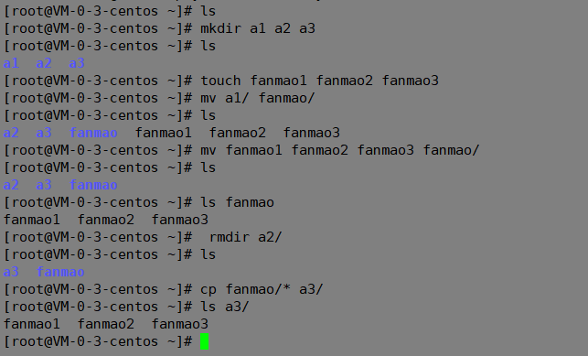Click plain fanmao2 in the six-item listing
The image size is (588, 356).
[x=238, y=133]
